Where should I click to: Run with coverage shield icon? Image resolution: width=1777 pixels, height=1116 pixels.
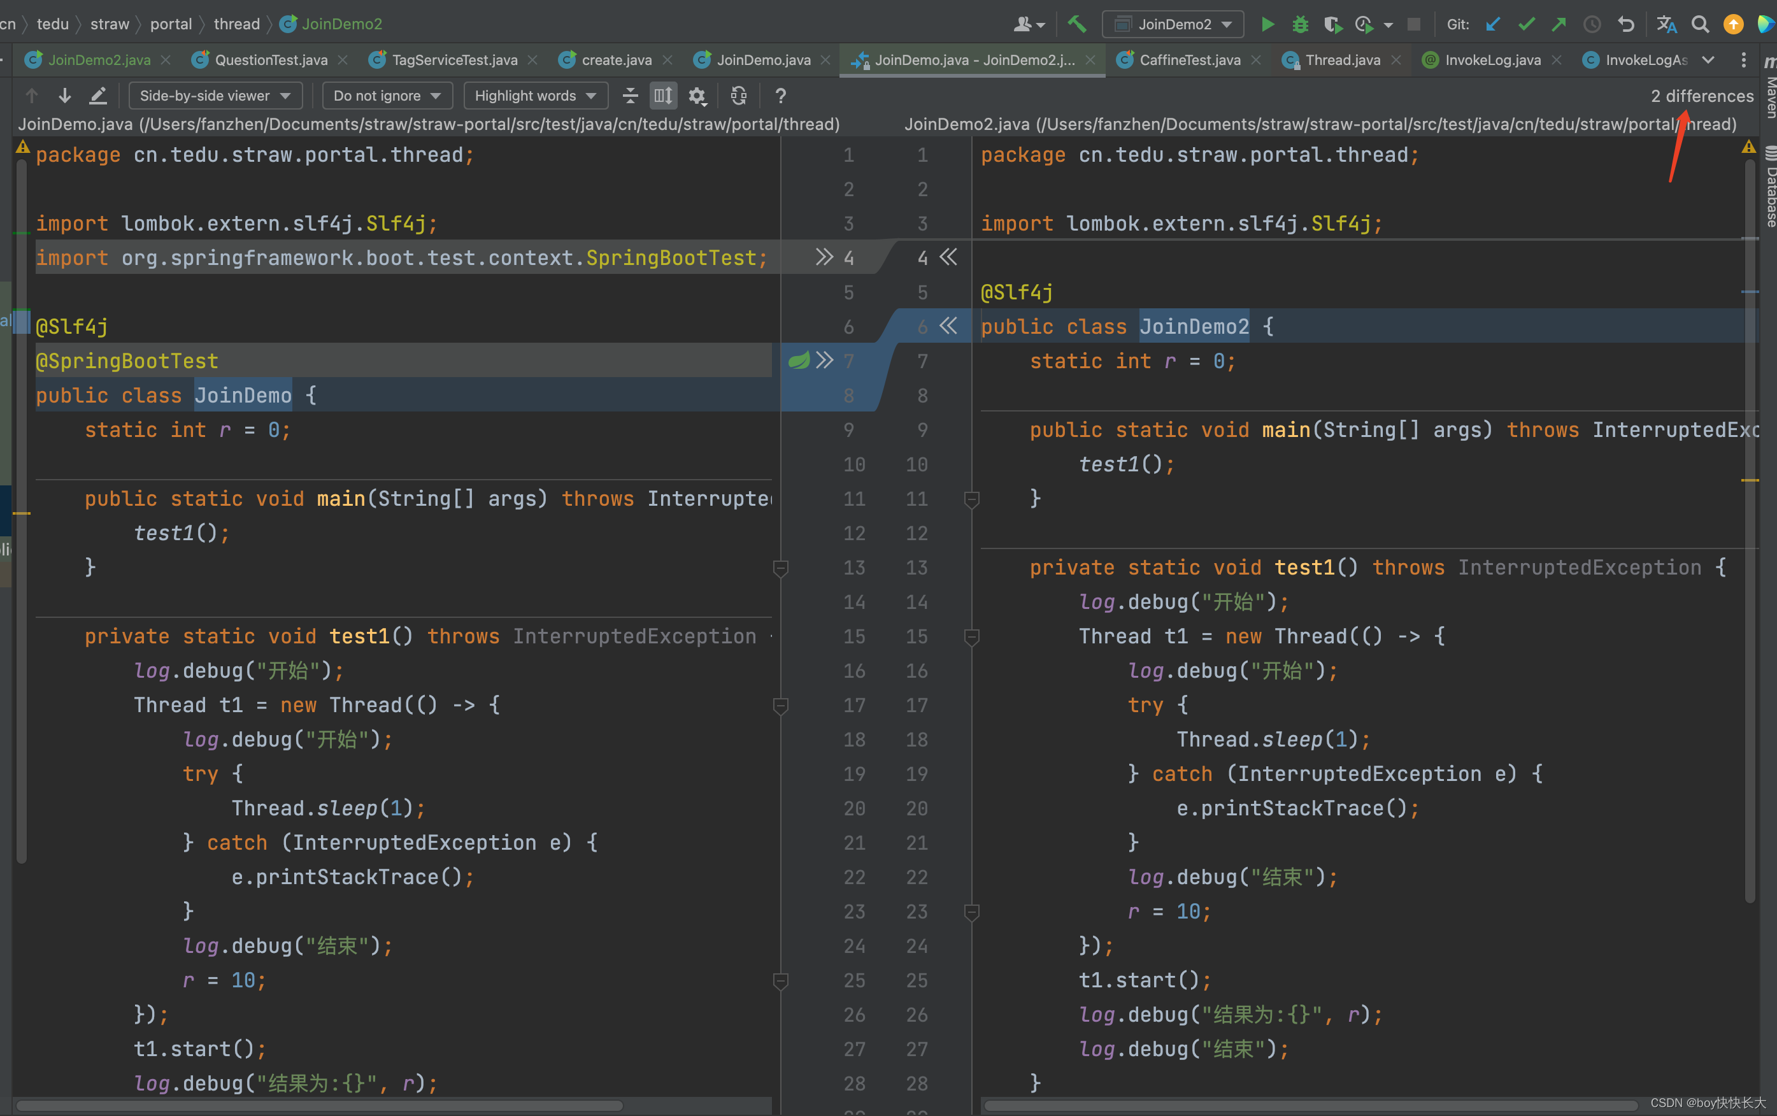coord(1332,24)
